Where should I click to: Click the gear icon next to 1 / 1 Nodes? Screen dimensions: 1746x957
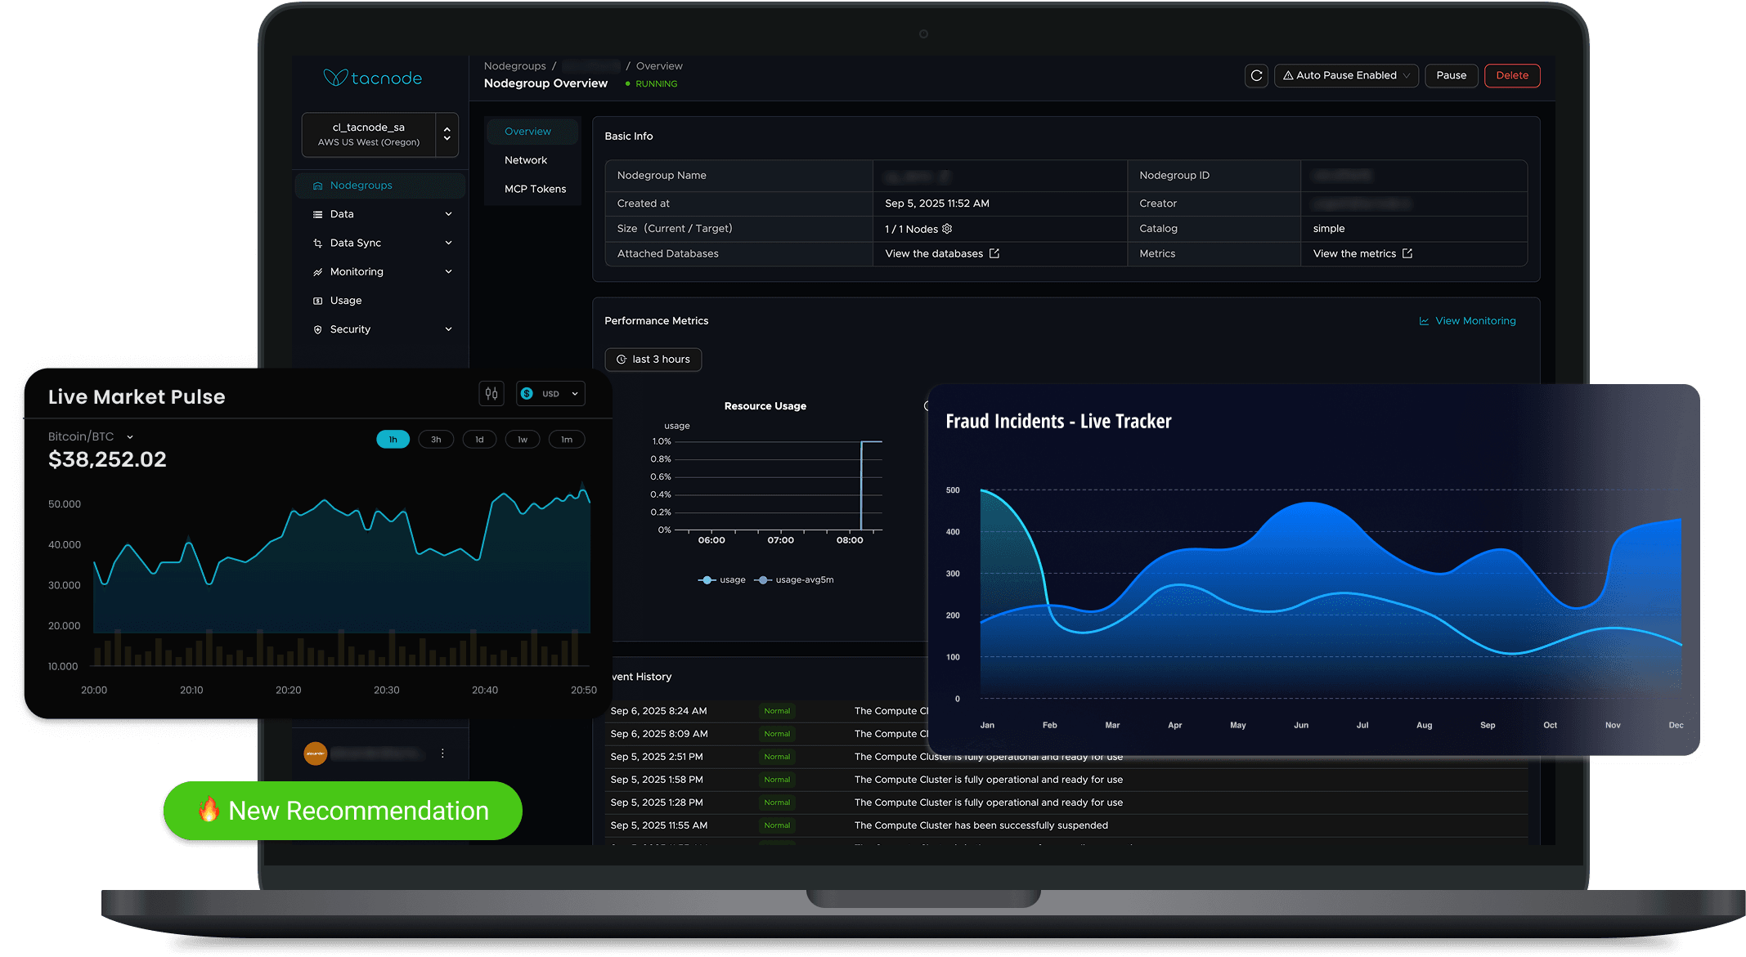(947, 229)
